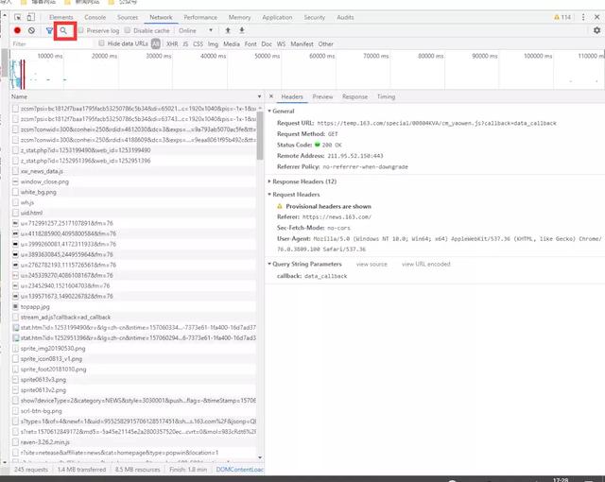605x482 pixels.
Task: Select the scrl-btn-bg.png request
Action: pos(133,411)
